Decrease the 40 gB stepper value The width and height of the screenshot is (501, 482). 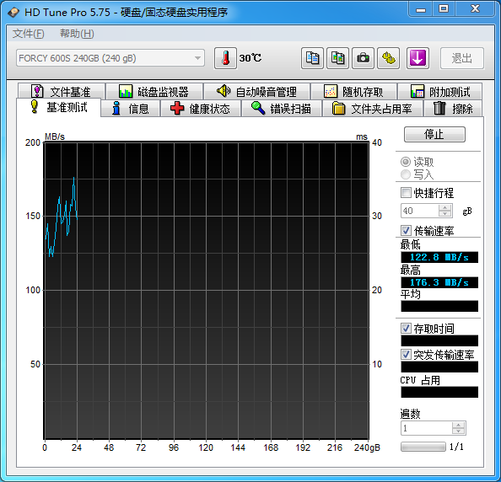click(x=444, y=213)
